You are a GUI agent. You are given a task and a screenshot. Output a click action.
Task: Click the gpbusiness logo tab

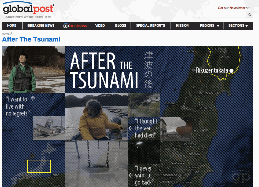coord(75,26)
